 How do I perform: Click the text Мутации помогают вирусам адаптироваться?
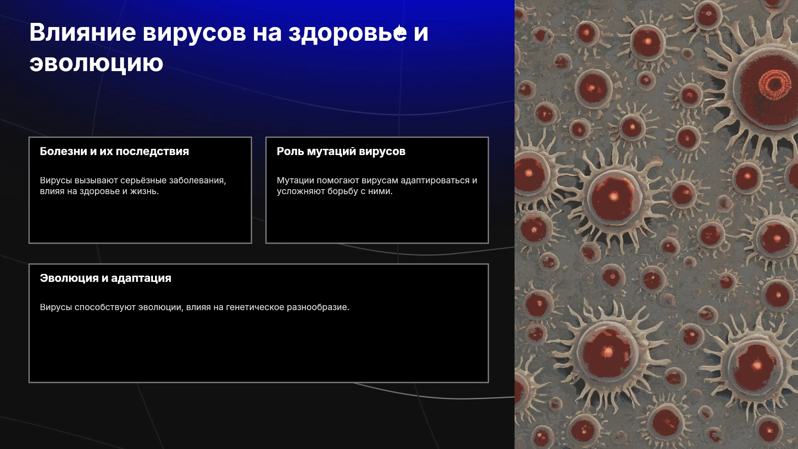pos(373,180)
